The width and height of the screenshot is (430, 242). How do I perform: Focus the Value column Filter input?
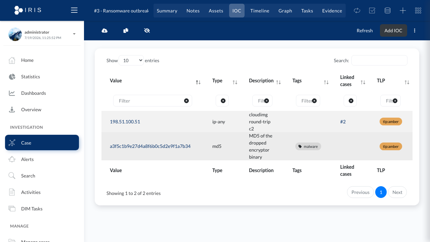153,101
